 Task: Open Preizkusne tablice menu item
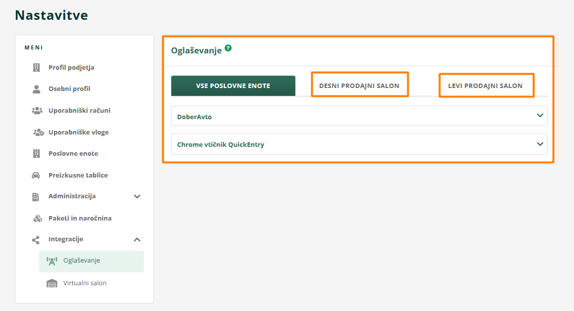click(x=78, y=175)
